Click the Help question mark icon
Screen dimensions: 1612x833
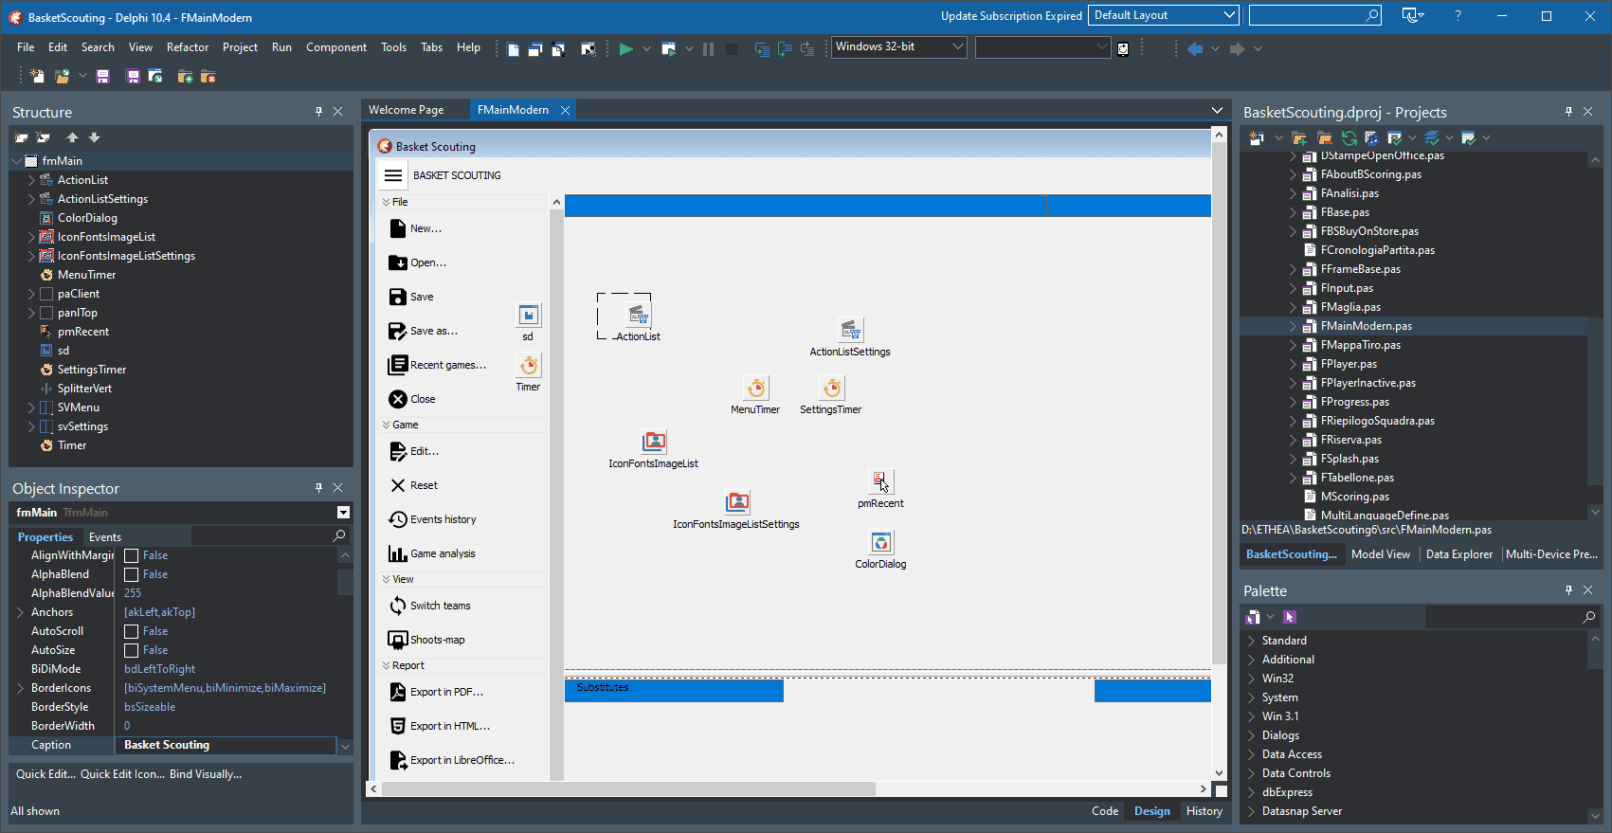click(x=1458, y=15)
